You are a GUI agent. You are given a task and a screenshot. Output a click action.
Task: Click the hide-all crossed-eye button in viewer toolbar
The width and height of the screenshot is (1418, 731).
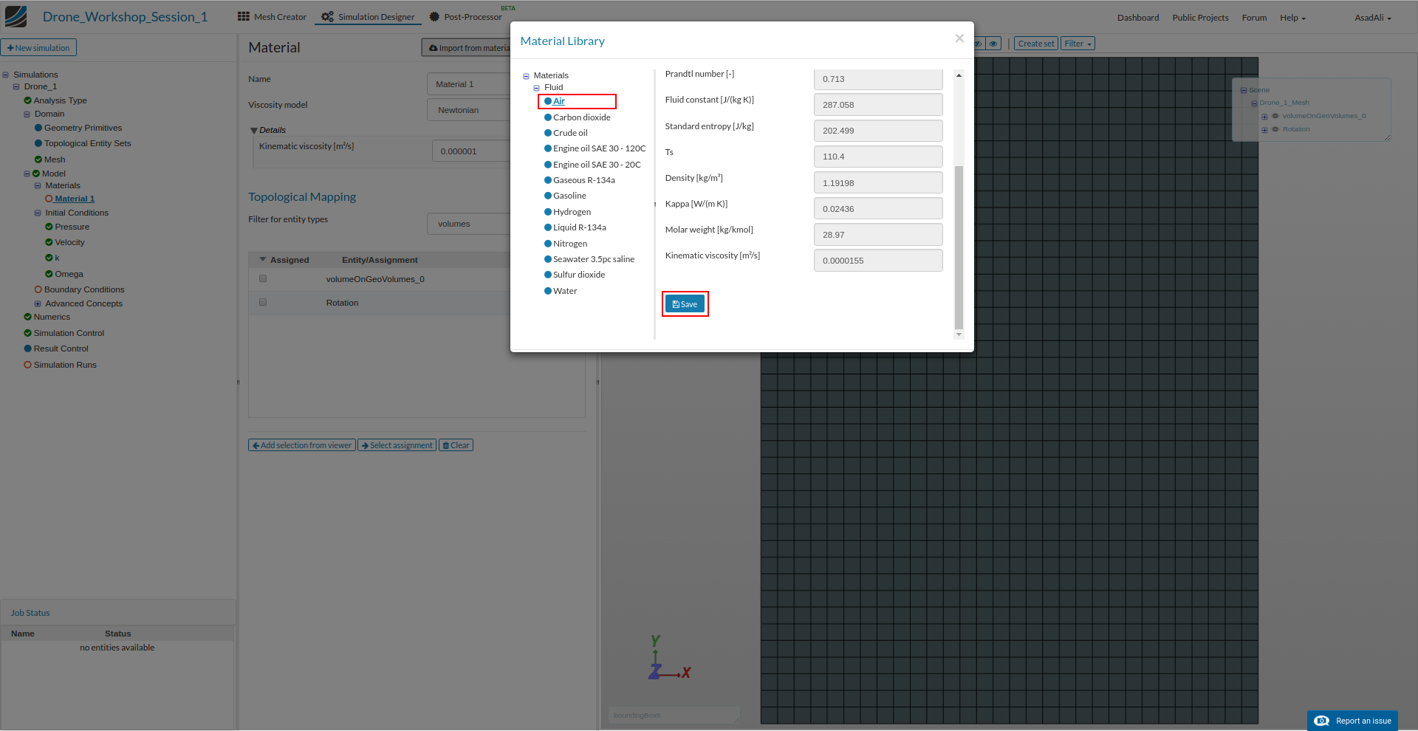coord(979,44)
